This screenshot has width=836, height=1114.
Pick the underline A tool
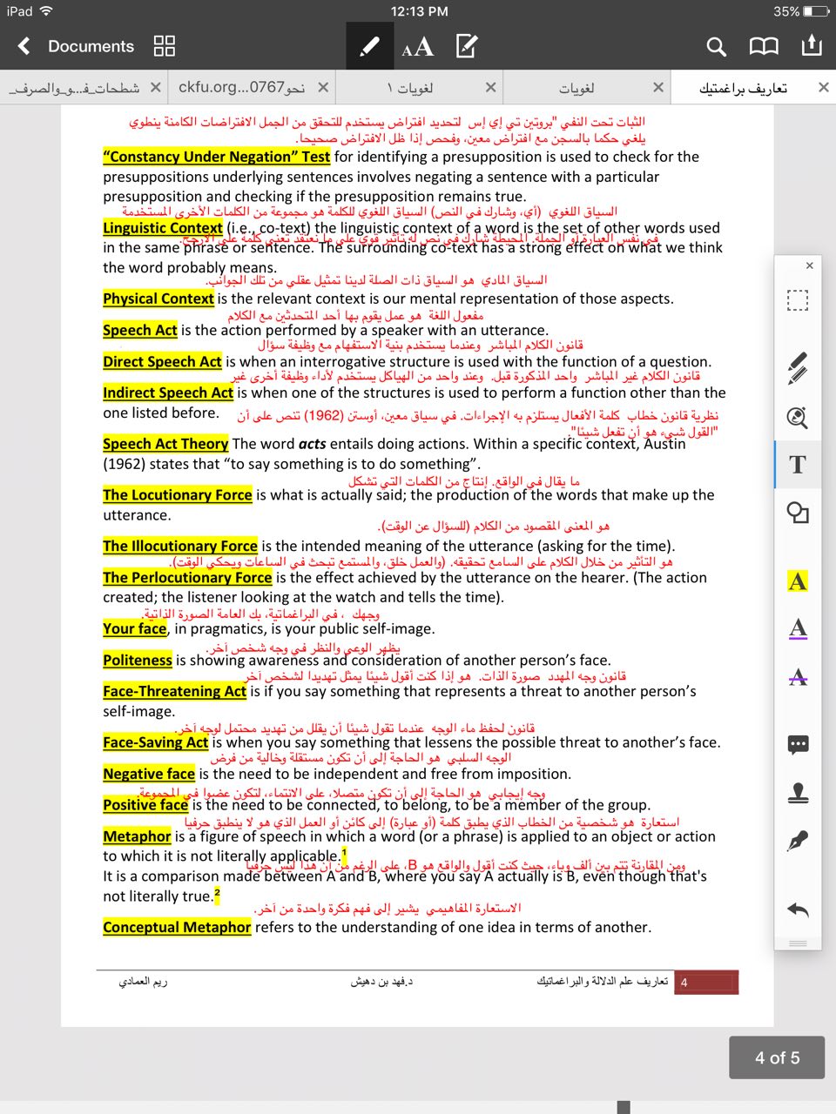[x=798, y=628]
